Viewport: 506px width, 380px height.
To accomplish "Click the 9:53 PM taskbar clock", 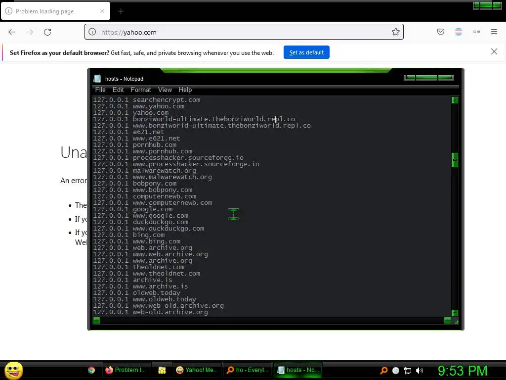I will 463,371.
